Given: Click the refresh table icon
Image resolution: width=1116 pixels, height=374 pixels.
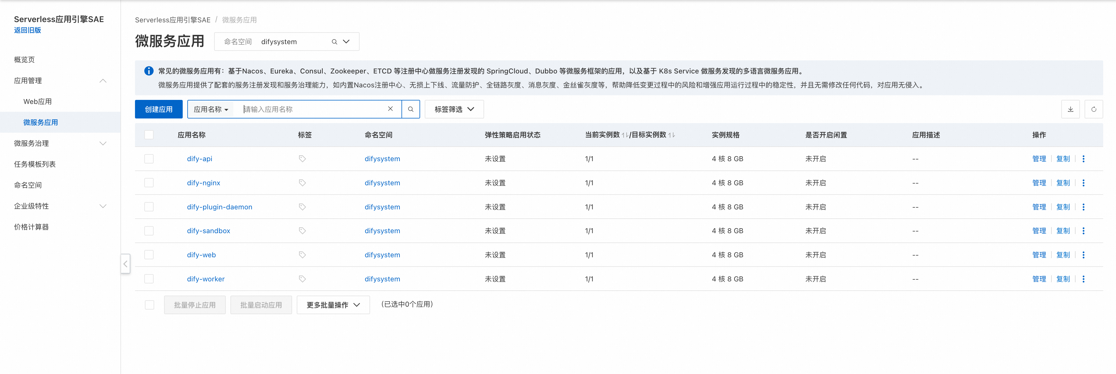Looking at the screenshot, I should click(1094, 109).
